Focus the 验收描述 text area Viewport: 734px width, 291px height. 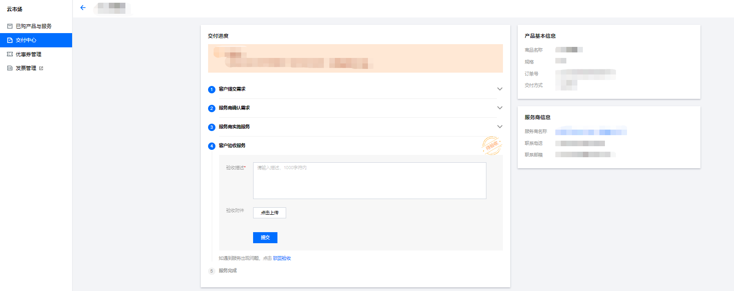coord(370,181)
